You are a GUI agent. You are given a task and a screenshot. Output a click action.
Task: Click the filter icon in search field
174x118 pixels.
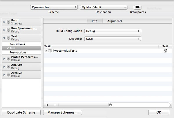[111, 105]
